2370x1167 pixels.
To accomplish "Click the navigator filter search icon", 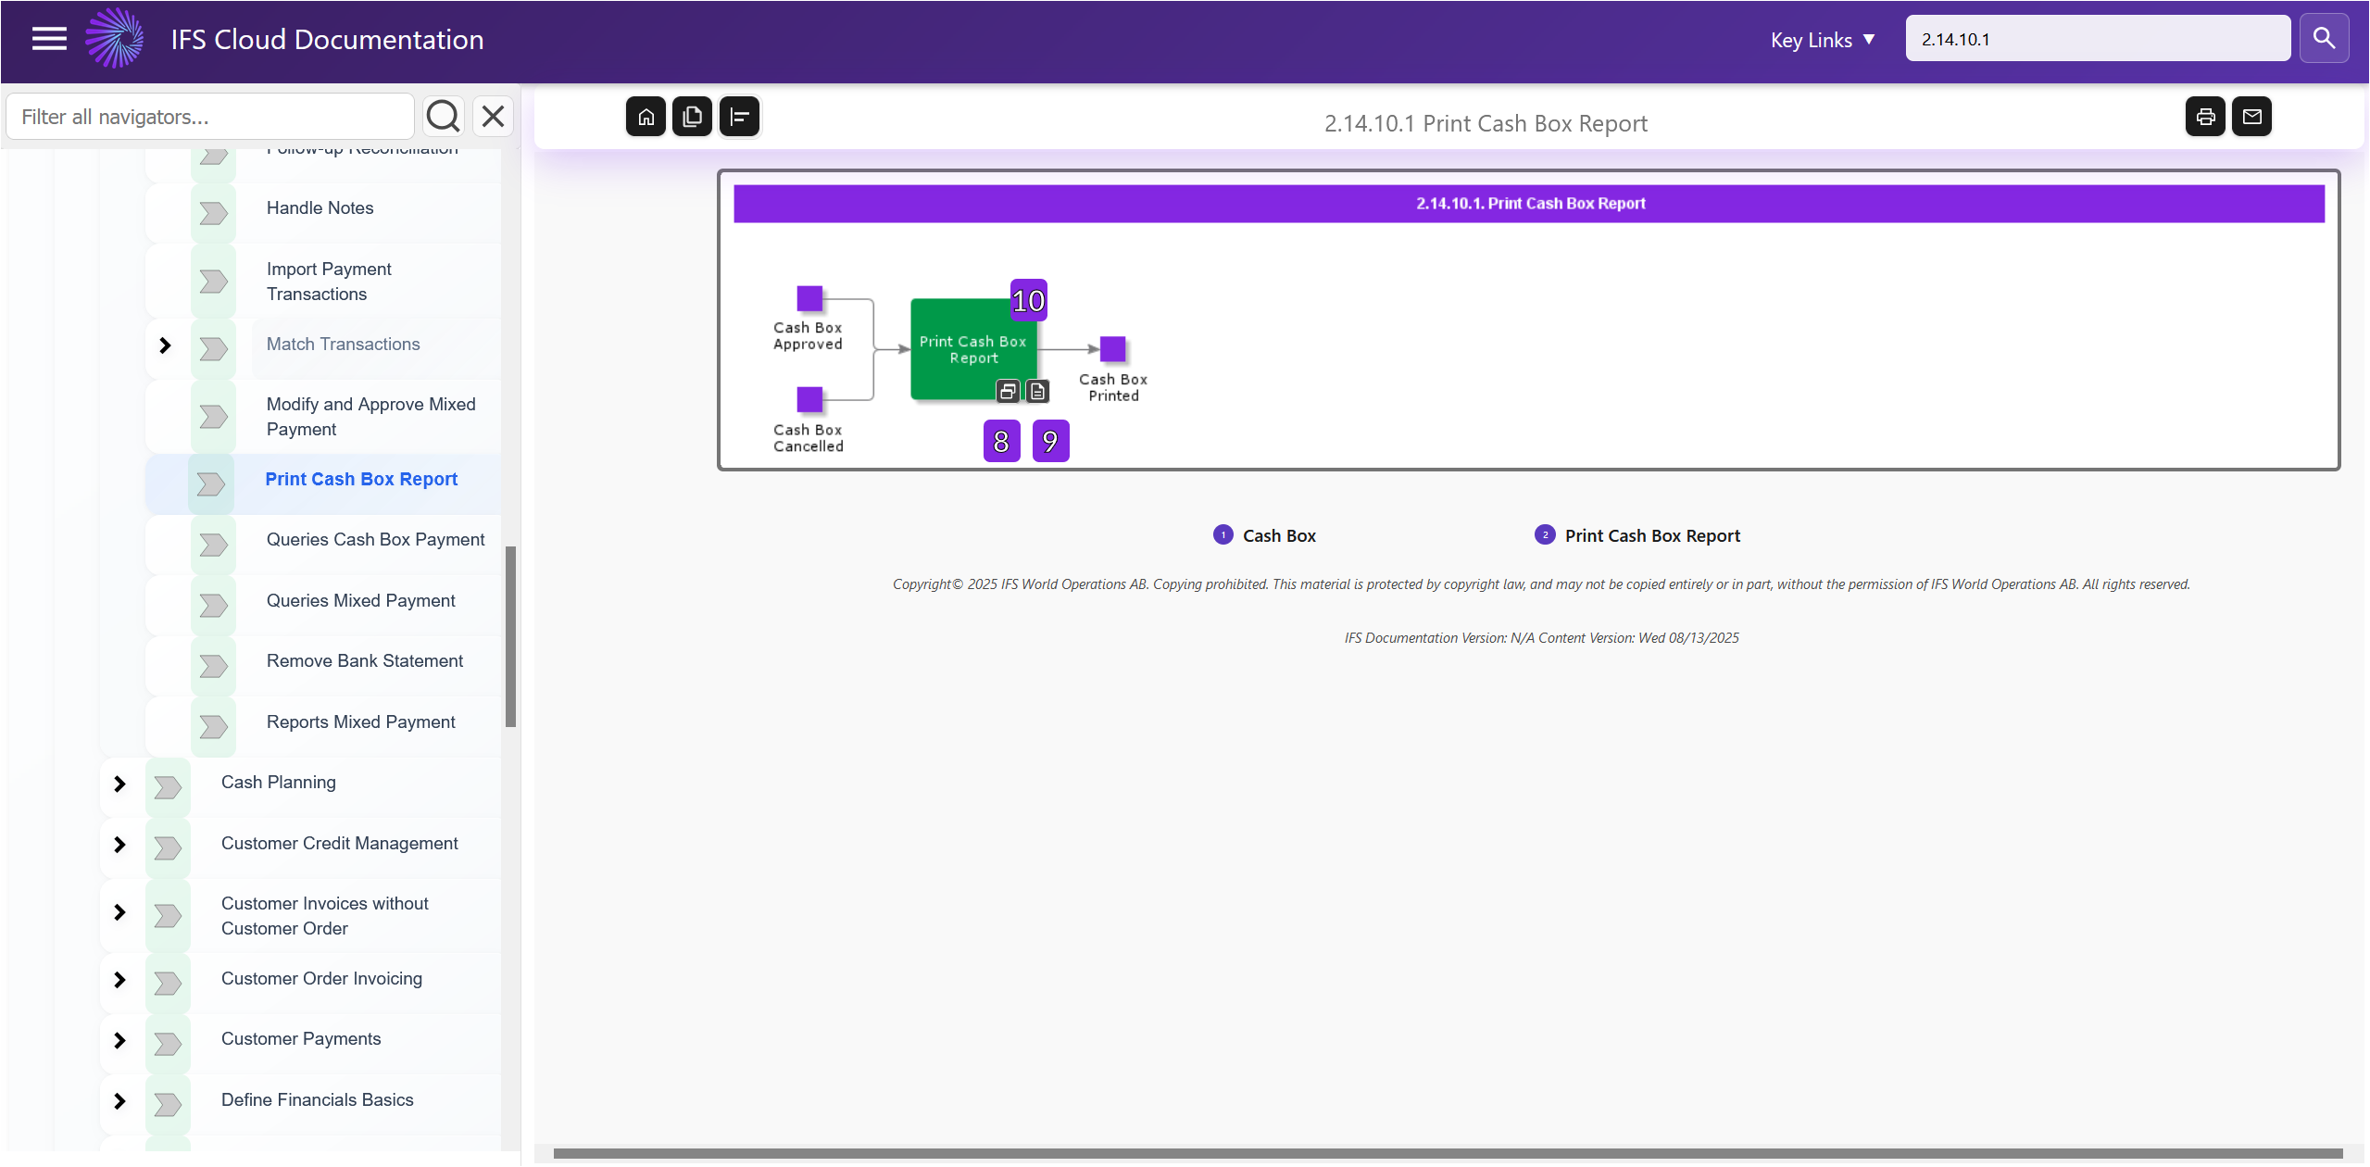I will [443, 117].
